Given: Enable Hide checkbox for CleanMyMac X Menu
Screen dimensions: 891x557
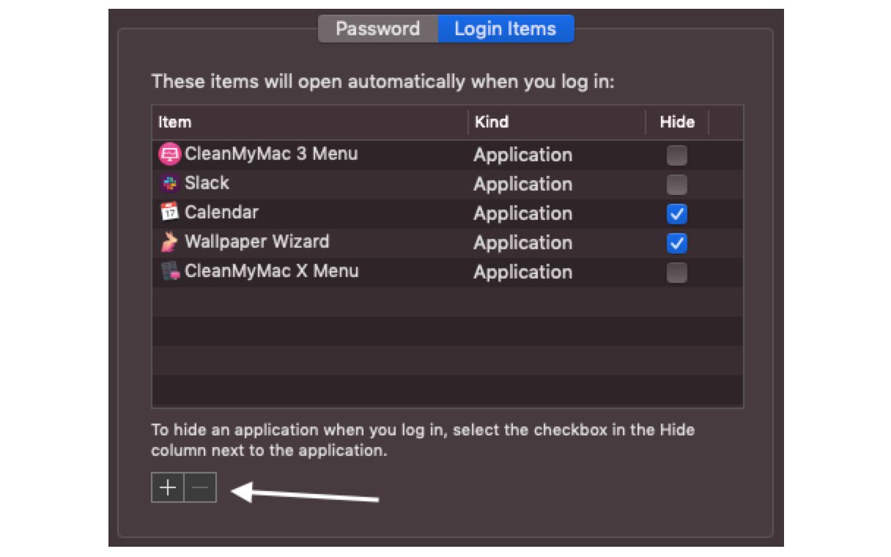Looking at the screenshot, I should 677,273.
